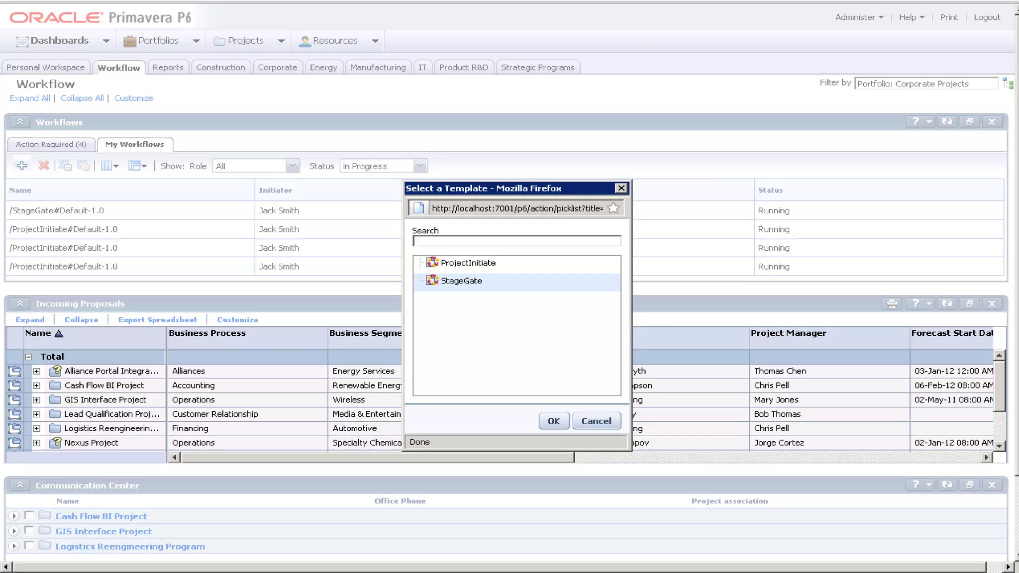Screen dimensions: 1019x573
Task: Collapse the Workflows portlet with chevron
Action: click(x=20, y=121)
